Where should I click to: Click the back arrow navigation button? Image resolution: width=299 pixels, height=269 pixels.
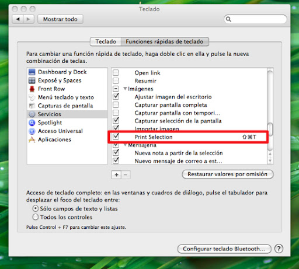(18, 19)
